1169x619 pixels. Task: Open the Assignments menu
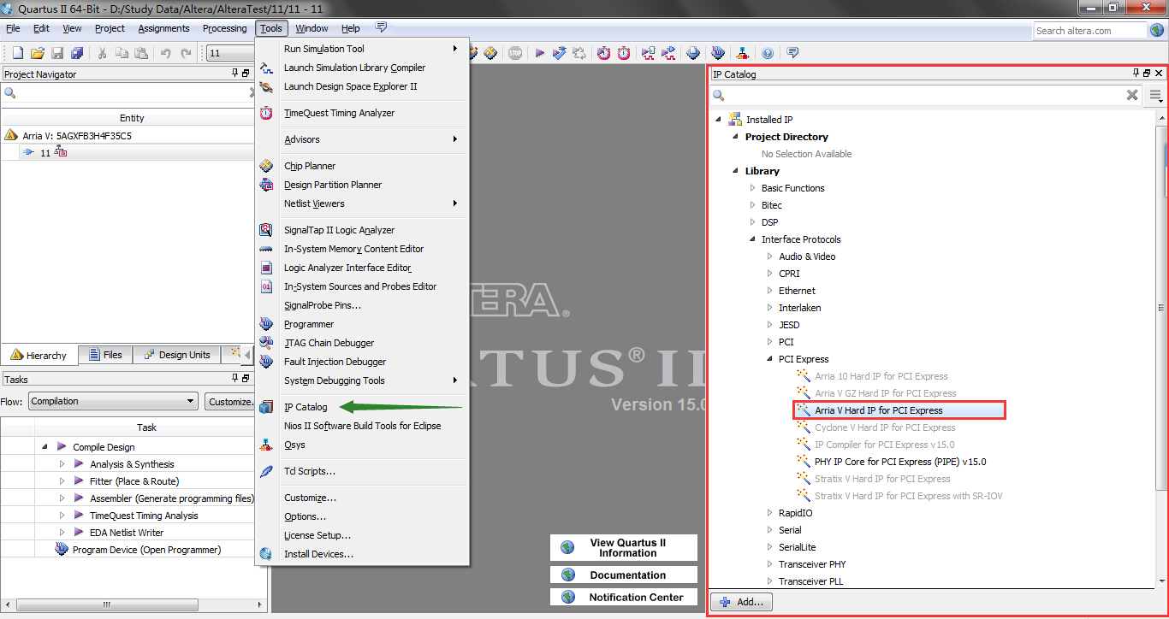[163, 28]
